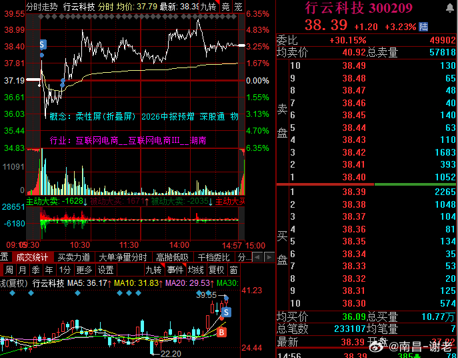Toggle the 笼 button in chart header
Image resolution: width=458 pixels, height=358 pixels.
pos(239,7)
